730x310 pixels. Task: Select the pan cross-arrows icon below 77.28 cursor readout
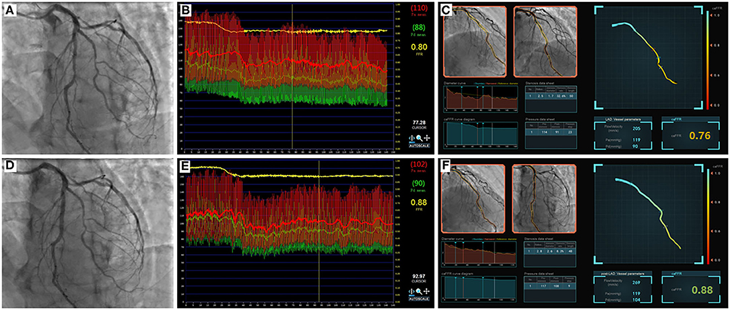point(426,138)
